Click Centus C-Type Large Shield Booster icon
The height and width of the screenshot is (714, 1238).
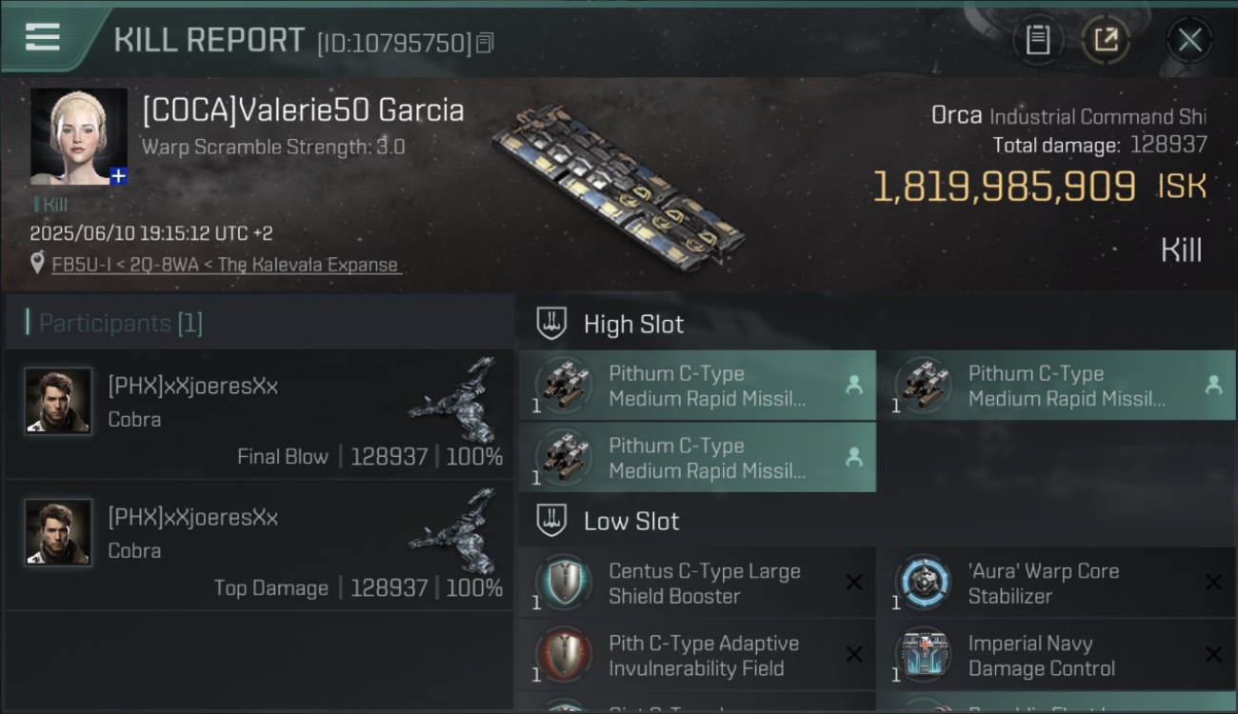pos(563,583)
